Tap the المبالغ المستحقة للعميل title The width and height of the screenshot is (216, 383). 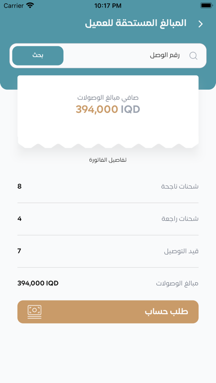136,24
